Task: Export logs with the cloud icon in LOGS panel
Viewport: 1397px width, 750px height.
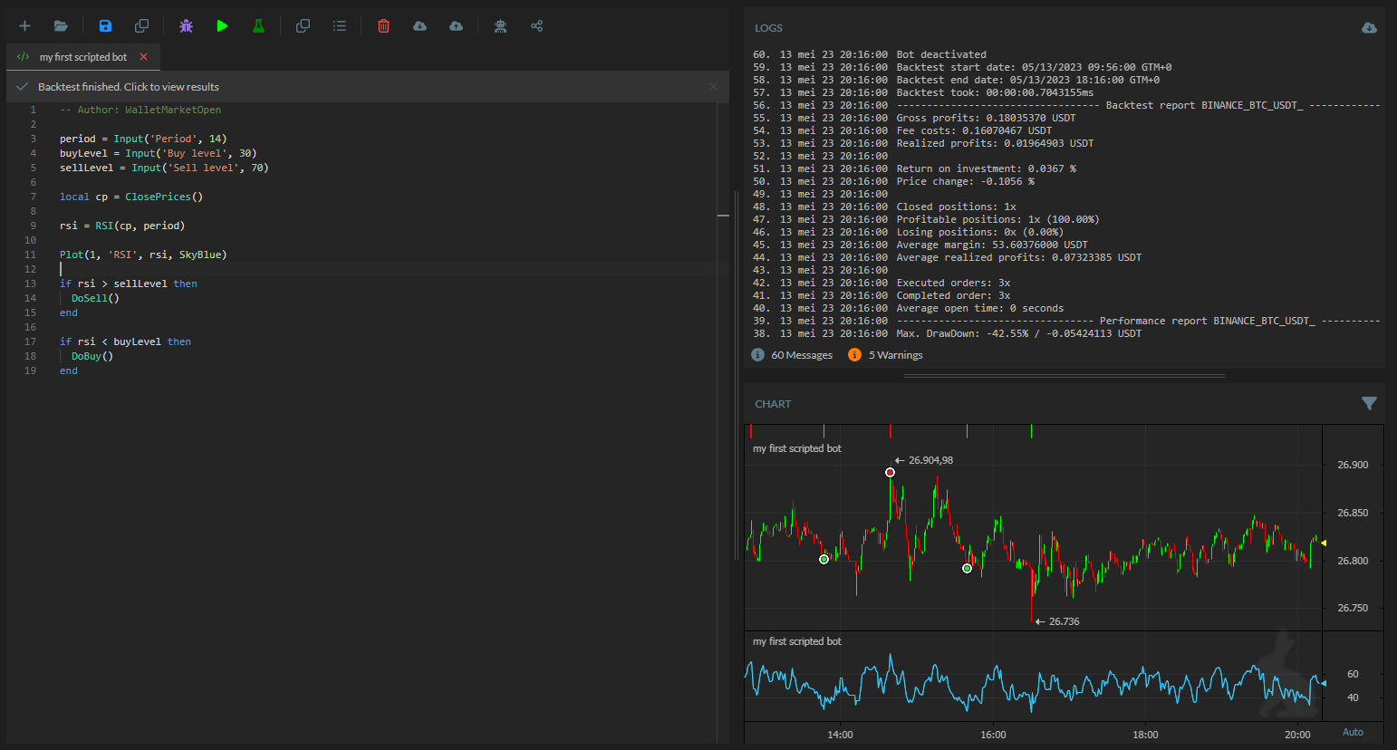Action: (1369, 28)
